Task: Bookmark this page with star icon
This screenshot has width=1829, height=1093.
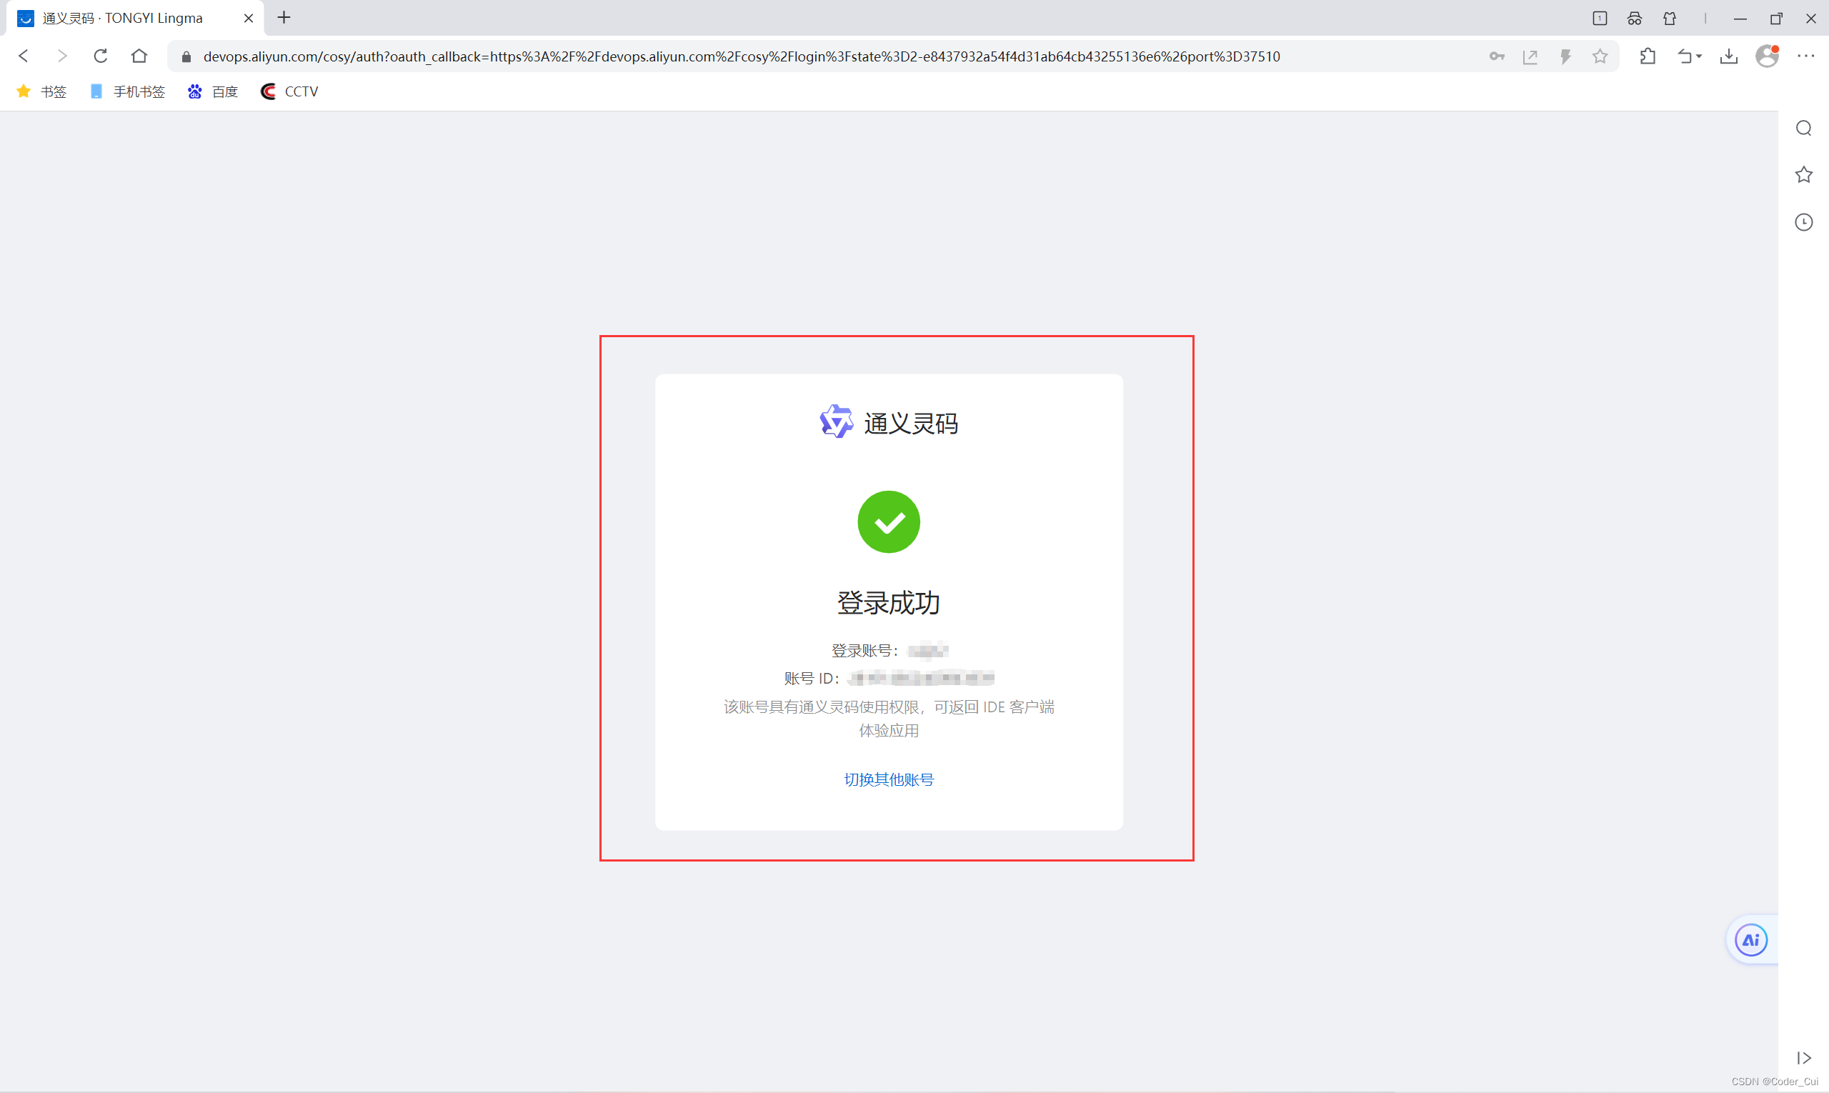Action: 1599,56
